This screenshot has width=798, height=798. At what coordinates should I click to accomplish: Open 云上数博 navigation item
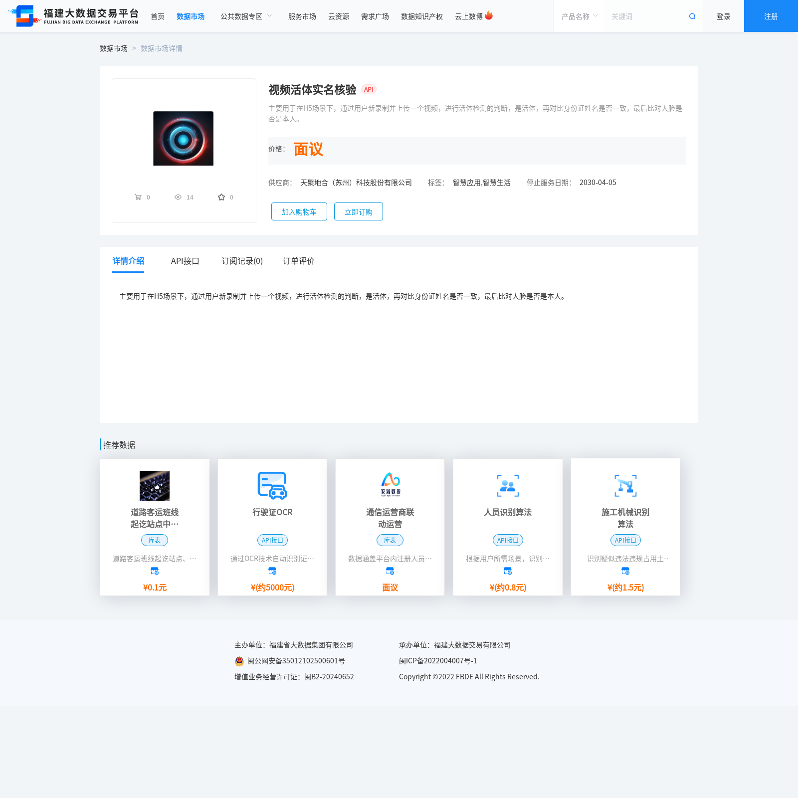point(469,16)
